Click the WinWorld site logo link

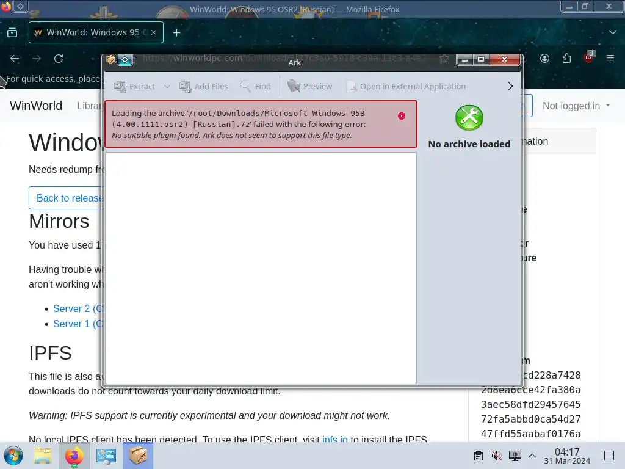[x=36, y=106]
